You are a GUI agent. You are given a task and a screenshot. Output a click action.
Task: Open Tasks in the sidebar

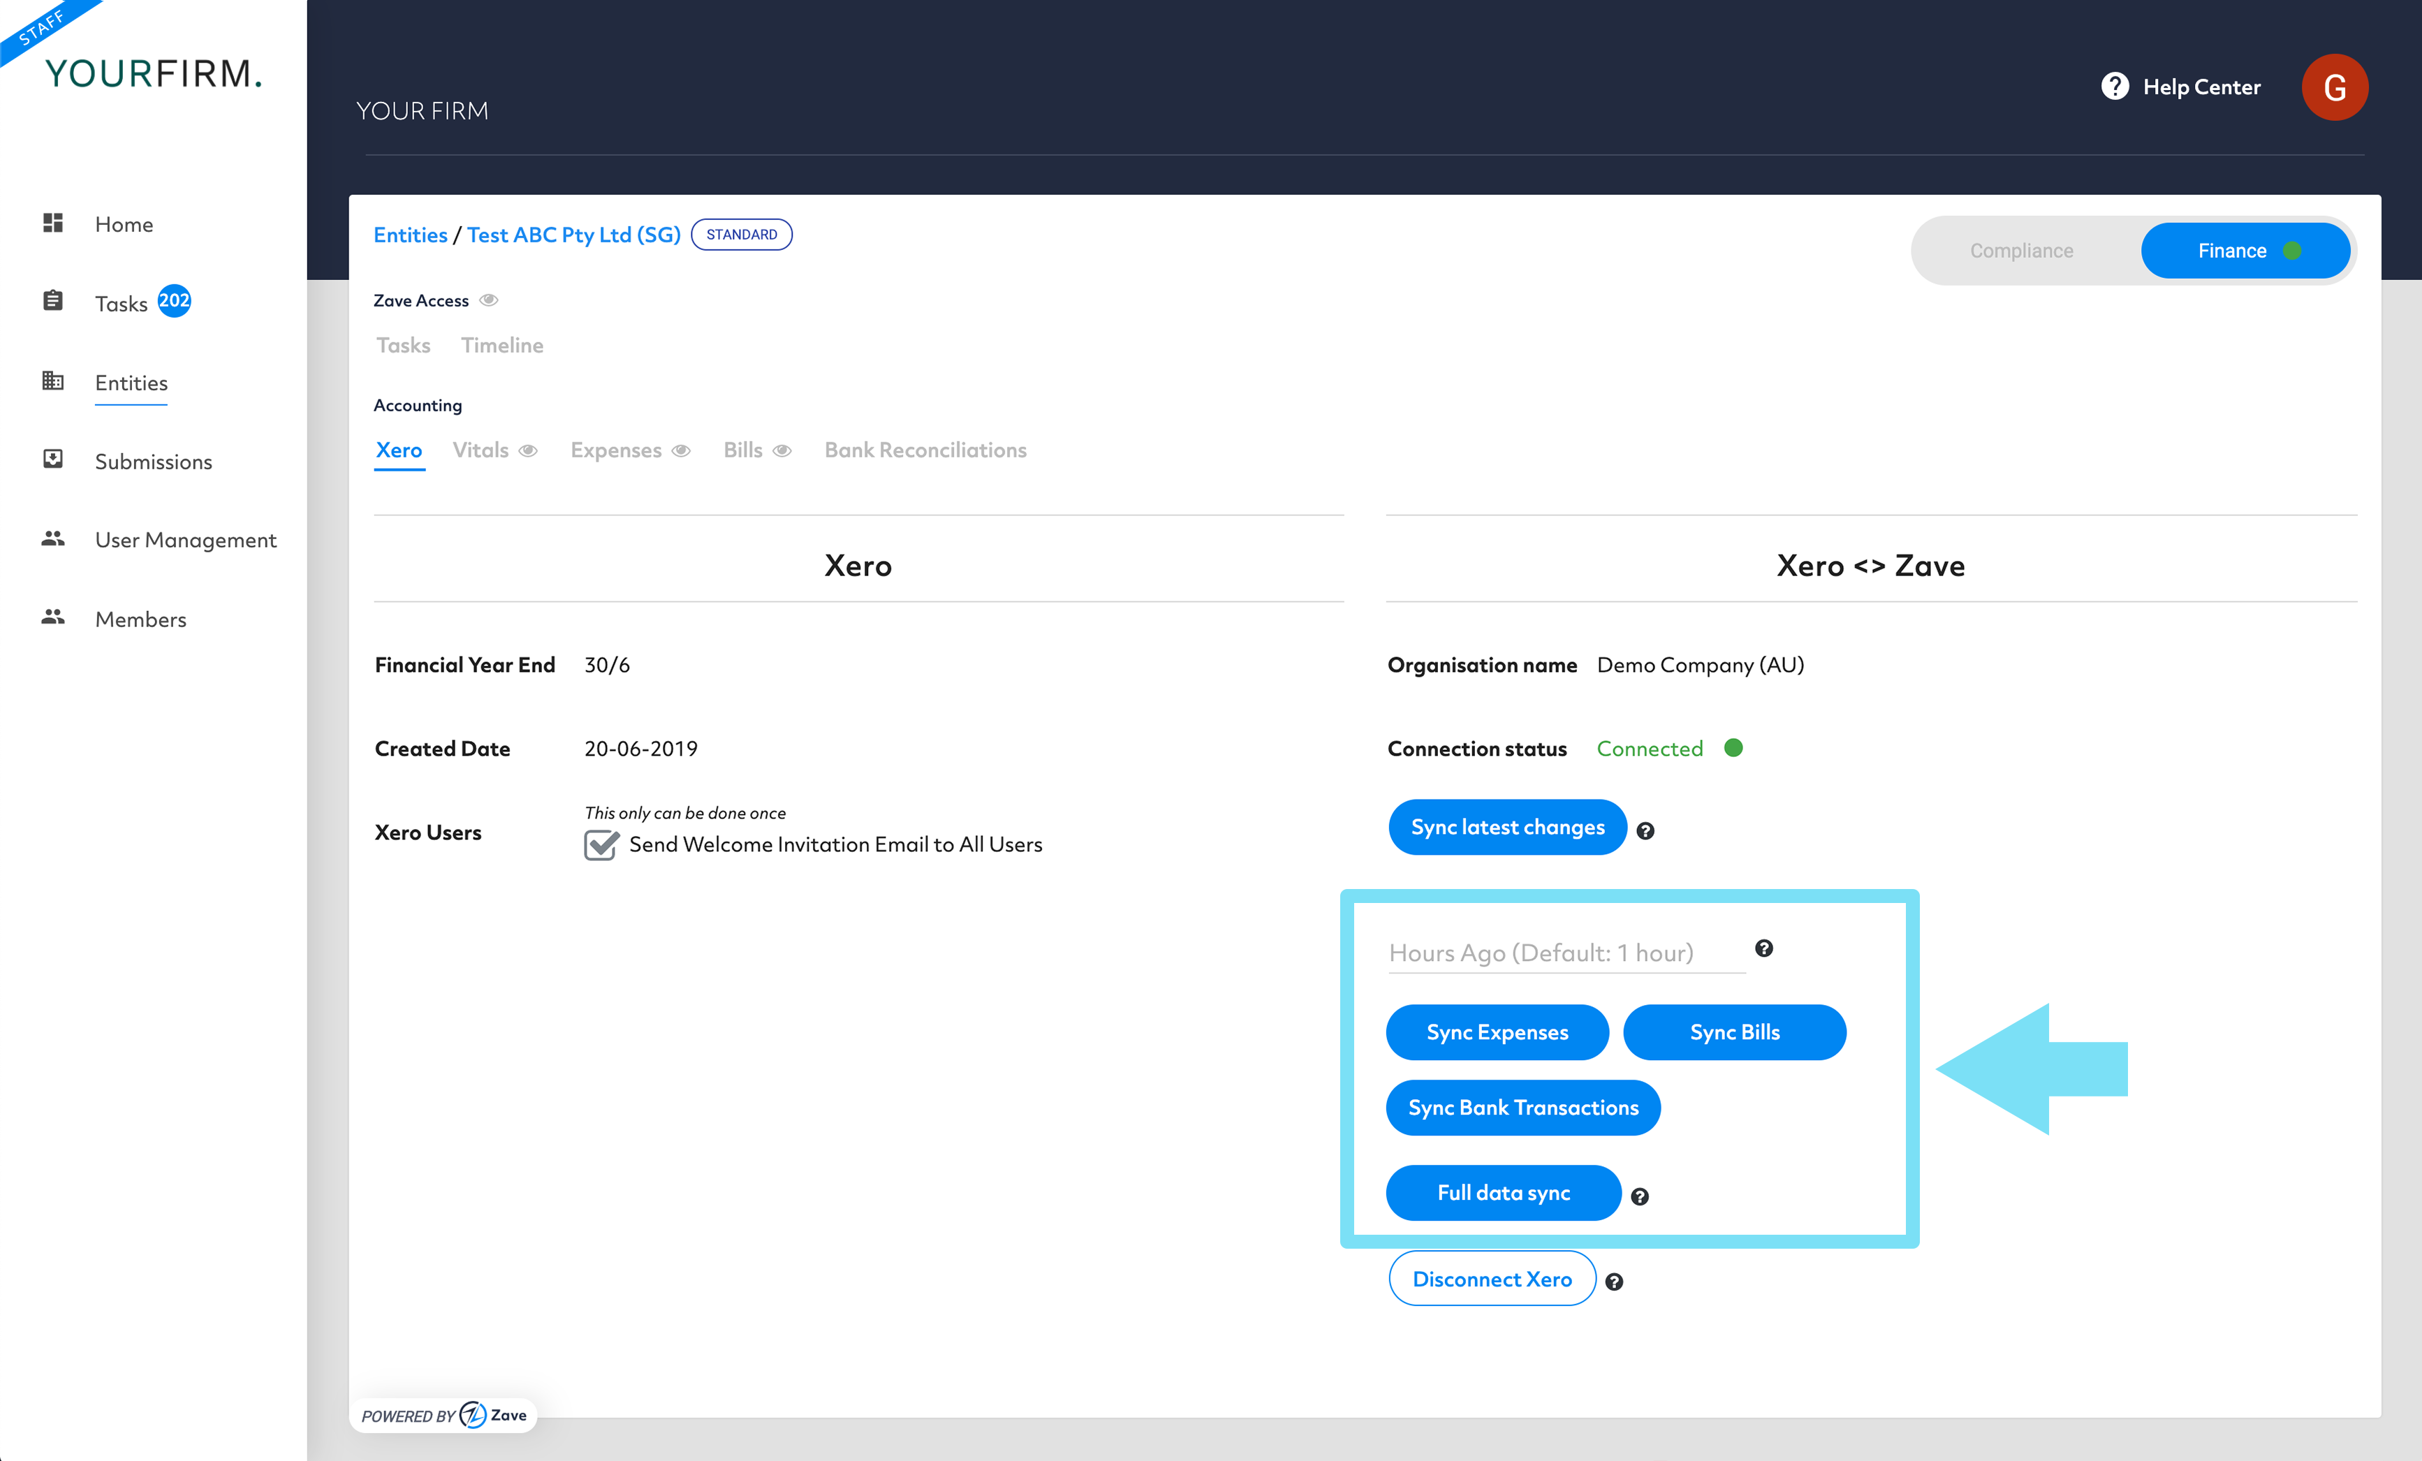click(x=121, y=304)
